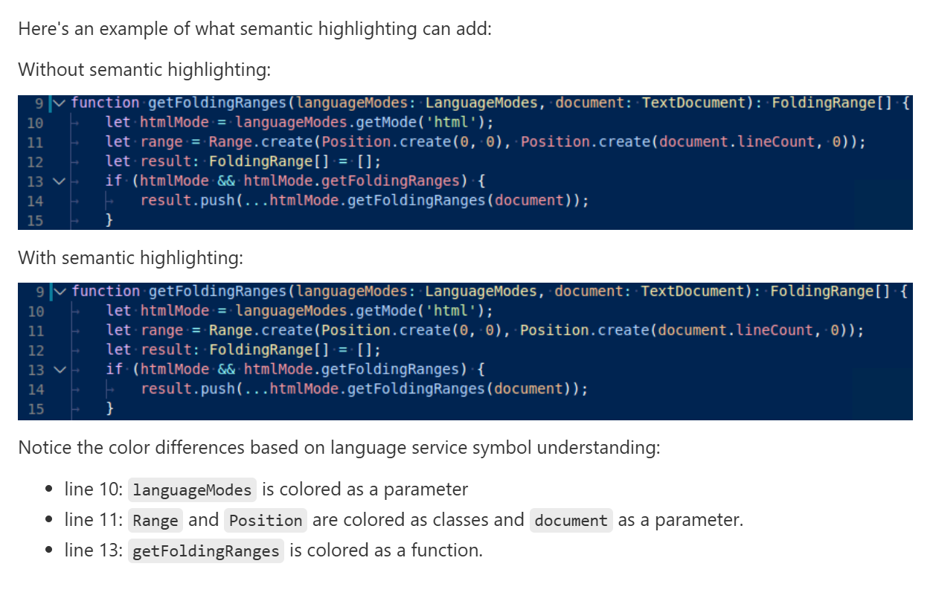Screen dimensions: 933x610
Task: Collapse line 9 fold chevron in second code block
Action: click(x=60, y=291)
